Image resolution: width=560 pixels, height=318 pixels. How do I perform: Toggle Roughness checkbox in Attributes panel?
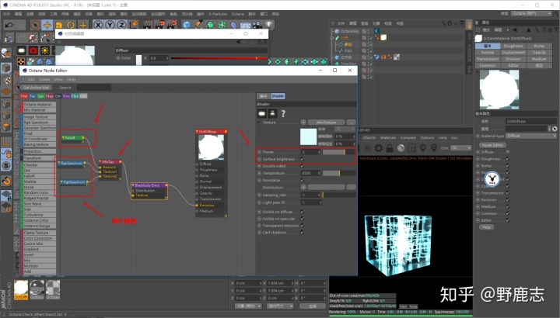[x=508, y=159]
